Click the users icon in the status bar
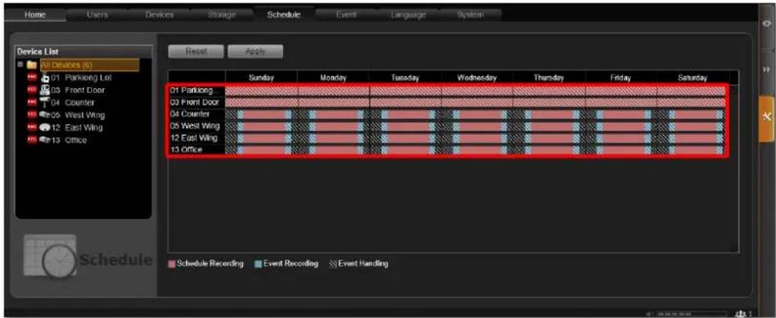 click(x=743, y=314)
